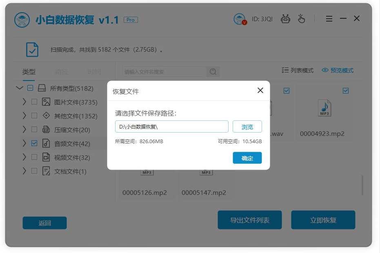Click the image file type icon beside 图片文件

pos(46,102)
